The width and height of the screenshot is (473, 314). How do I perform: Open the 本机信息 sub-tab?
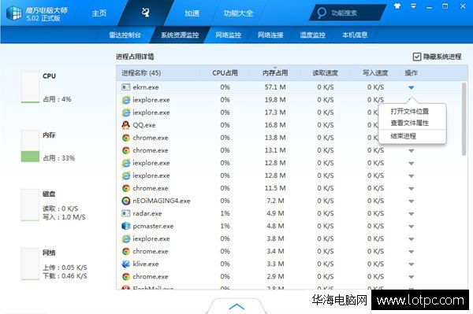(355, 35)
